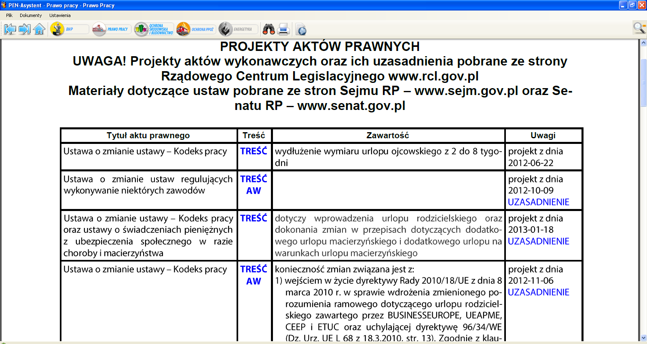The height and width of the screenshot is (344, 647).
Task: Open the Ustawienia menu
Action: 60,15
